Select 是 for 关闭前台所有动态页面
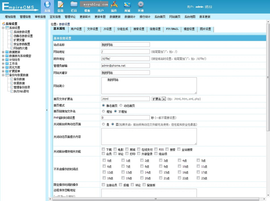The height and width of the screenshot is (201, 270). pyautogui.click(x=103, y=124)
